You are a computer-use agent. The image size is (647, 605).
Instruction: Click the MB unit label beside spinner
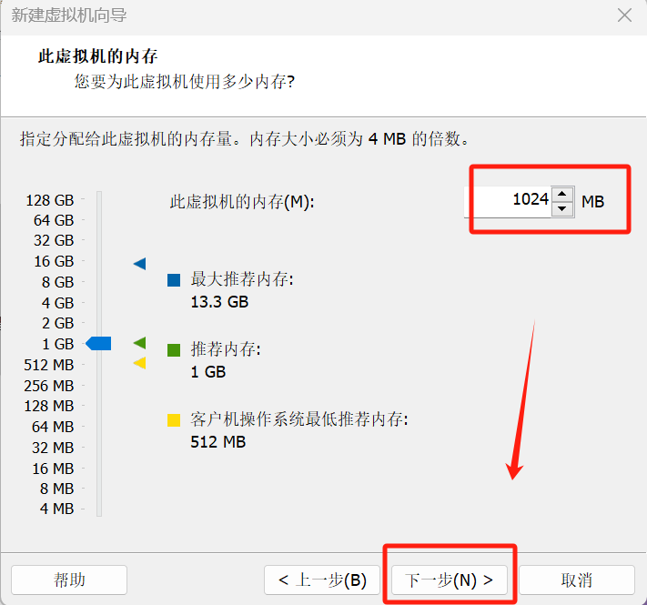(x=593, y=202)
